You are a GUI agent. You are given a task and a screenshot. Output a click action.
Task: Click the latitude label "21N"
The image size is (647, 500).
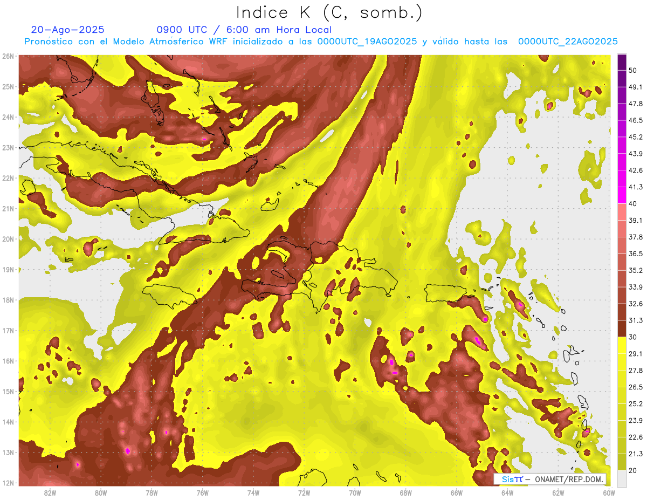[8, 209]
